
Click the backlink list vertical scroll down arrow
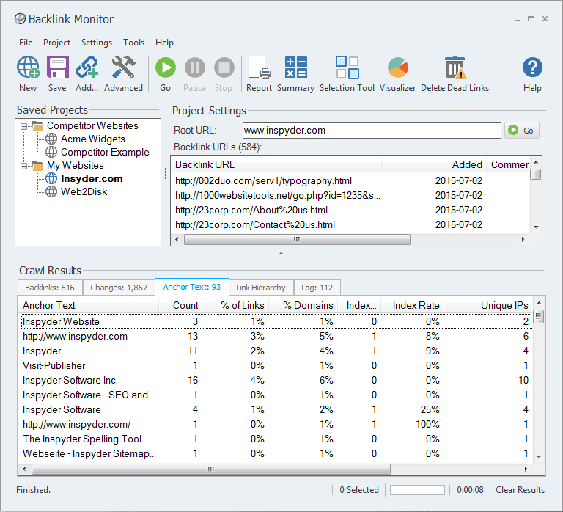536,227
